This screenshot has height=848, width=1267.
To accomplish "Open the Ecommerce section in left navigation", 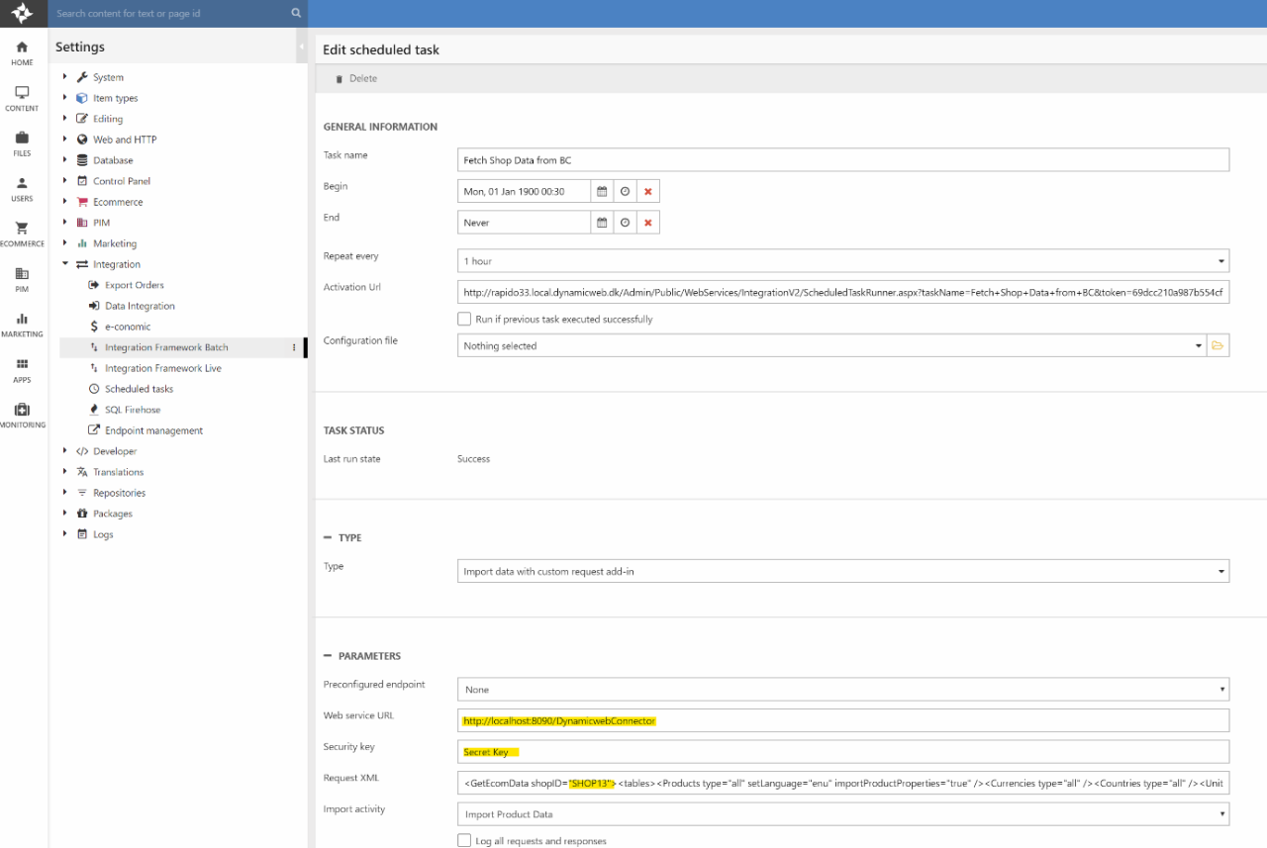I will (x=22, y=233).
